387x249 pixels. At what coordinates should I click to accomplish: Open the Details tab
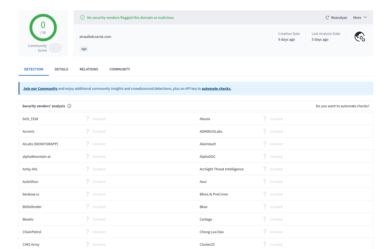click(x=61, y=69)
